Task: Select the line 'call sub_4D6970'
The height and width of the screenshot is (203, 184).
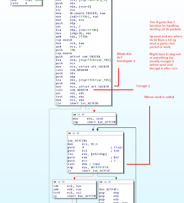Action: click(72, 90)
